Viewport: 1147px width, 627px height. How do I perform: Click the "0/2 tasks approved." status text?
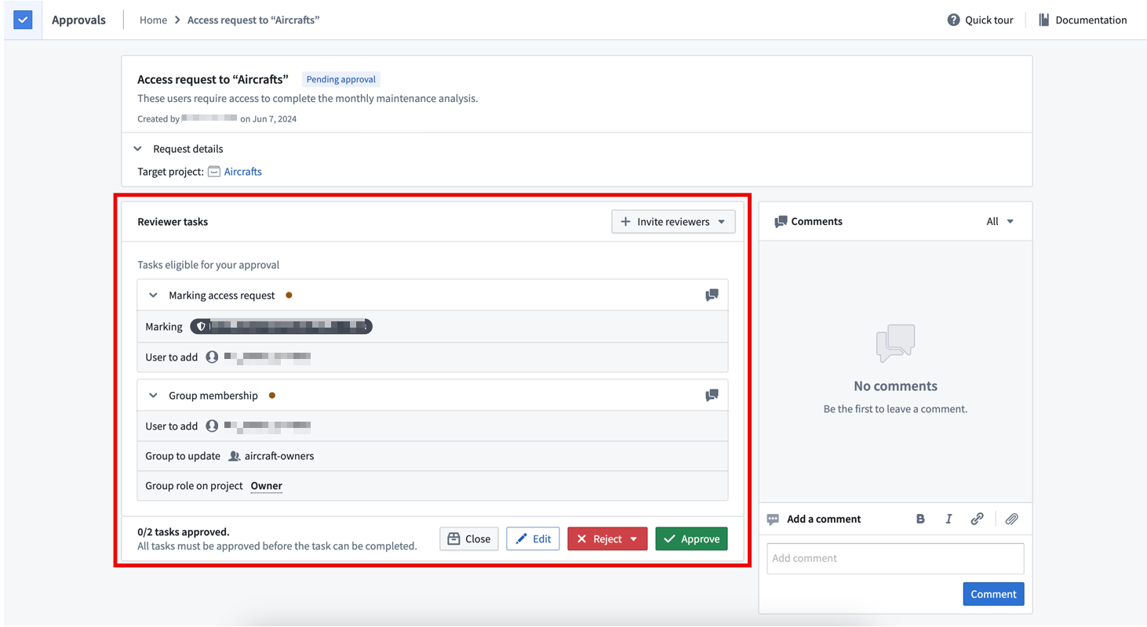[184, 532]
